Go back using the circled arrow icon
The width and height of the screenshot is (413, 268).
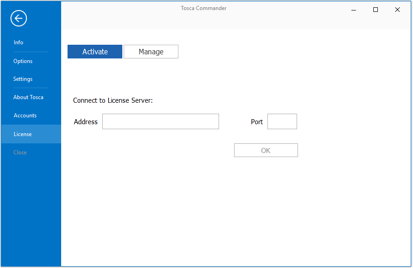(18, 18)
